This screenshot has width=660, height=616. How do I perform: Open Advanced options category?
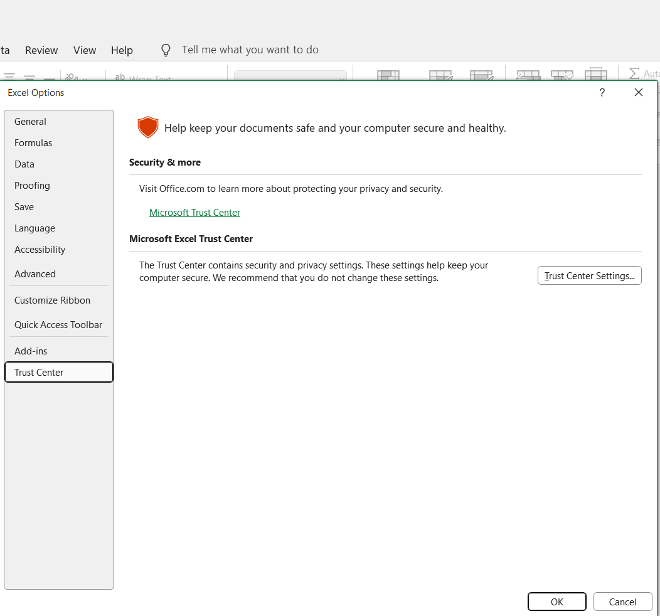[59, 274]
